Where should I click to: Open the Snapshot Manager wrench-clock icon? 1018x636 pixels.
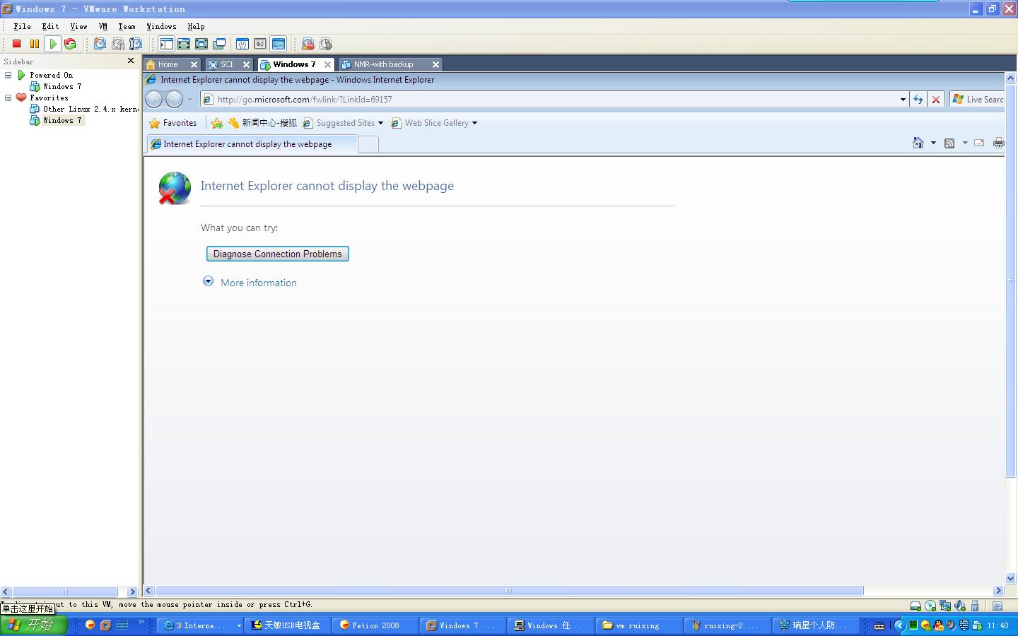pyautogui.click(x=136, y=44)
